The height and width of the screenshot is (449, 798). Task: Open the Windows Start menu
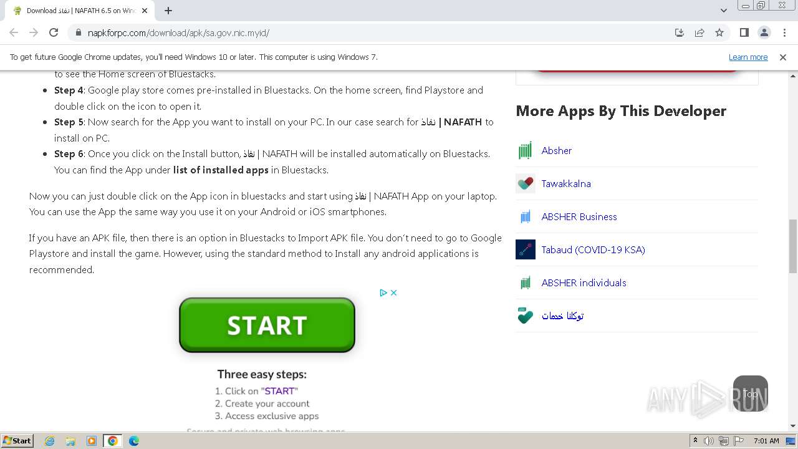tap(17, 441)
